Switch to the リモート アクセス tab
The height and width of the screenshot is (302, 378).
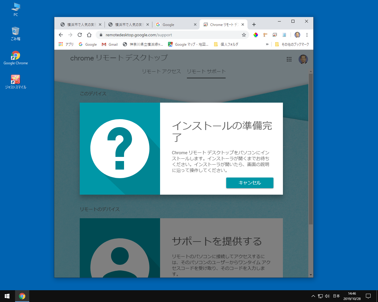point(161,71)
